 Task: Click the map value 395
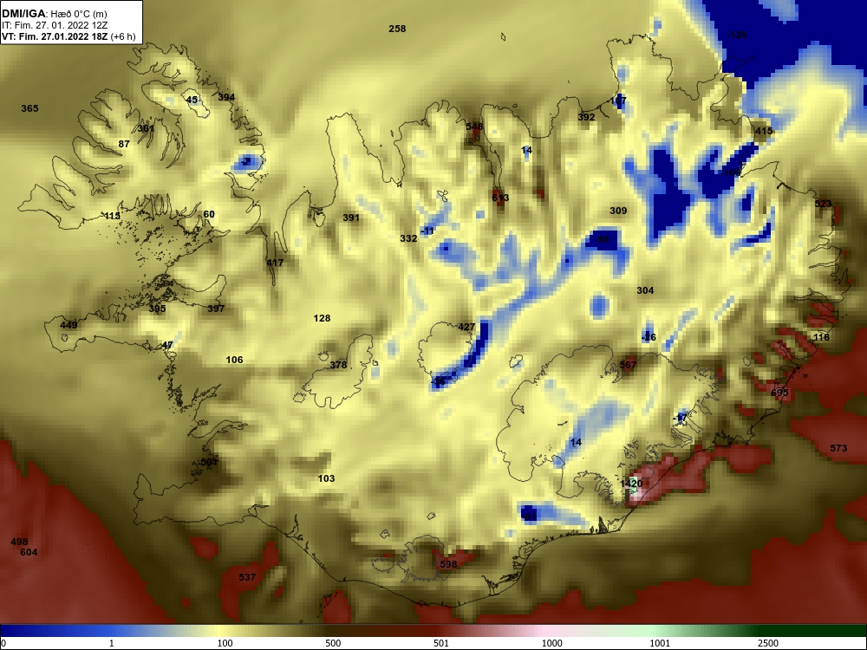(x=157, y=309)
